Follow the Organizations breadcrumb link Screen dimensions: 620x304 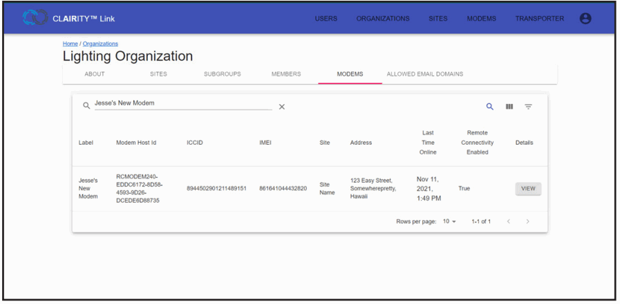[100, 44]
